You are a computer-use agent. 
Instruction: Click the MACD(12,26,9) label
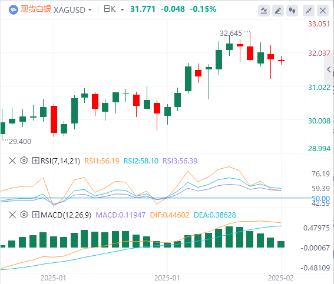[66, 215]
